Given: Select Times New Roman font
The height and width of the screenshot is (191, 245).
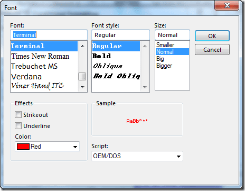Looking at the screenshot, I should click(44, 57).
